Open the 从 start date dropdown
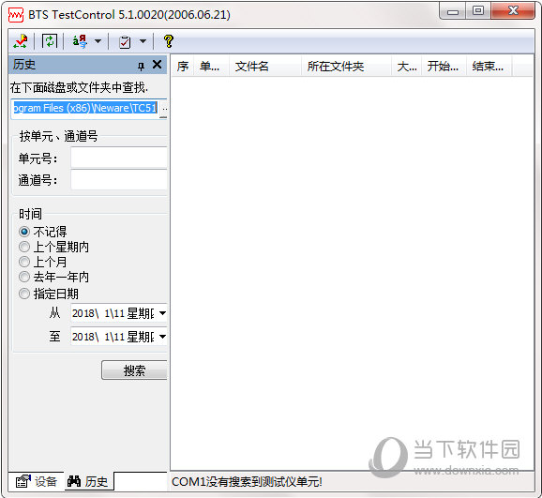 click(162, 313)
